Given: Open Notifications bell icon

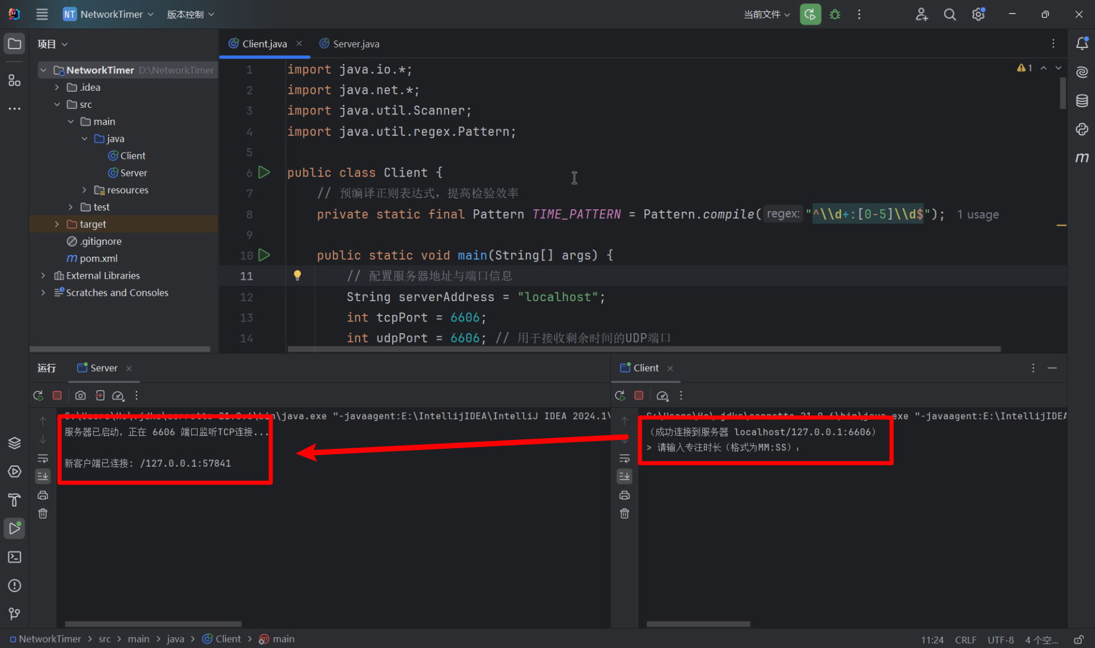Looking at the screenshot, I should [x=1082, y=44].
